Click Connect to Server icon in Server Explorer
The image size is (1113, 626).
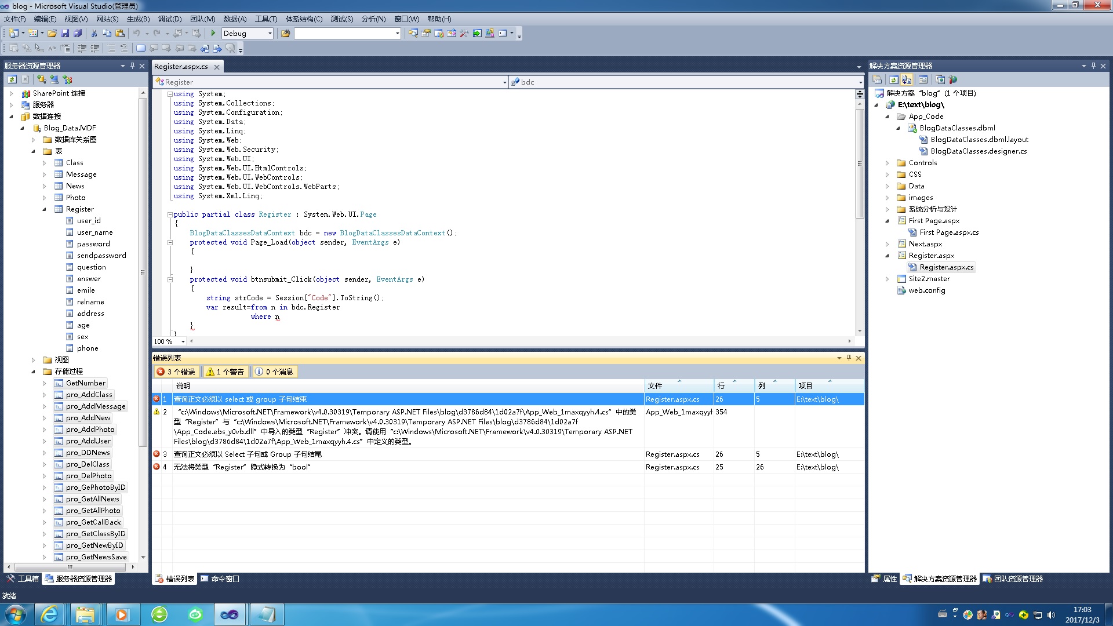tap(54, 79)
